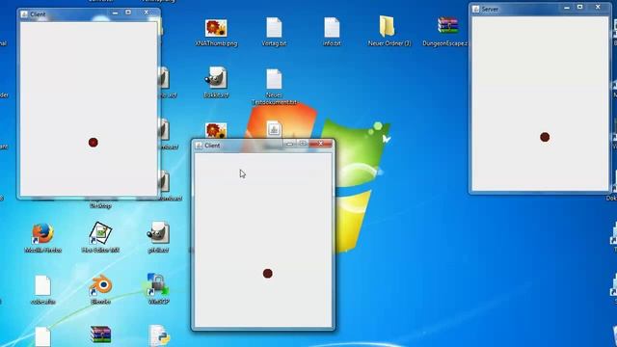Screen dimensions: 617x347
Task: Minimize the Server window
Action: [567, 7]
